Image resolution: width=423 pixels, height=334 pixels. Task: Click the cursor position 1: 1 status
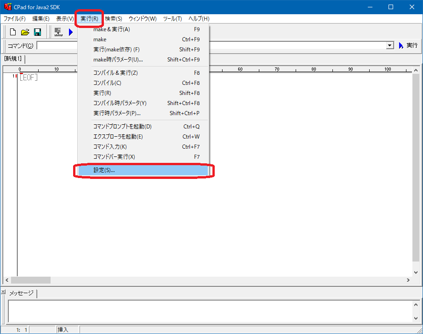click(x=22, y=330)
